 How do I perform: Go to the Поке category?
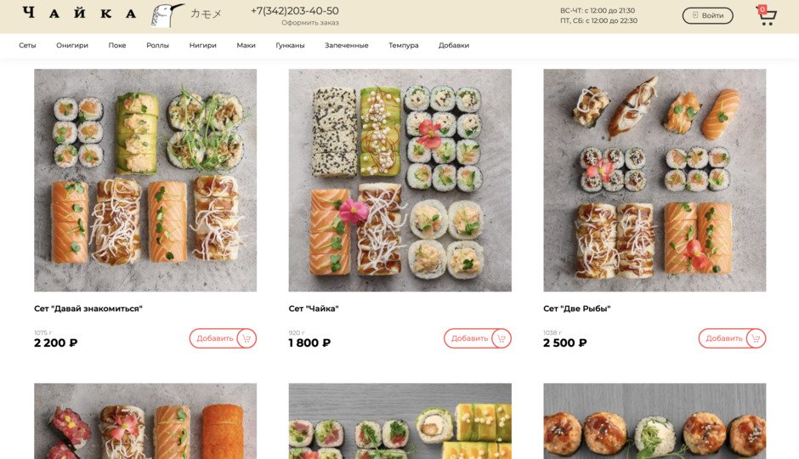pyautogui.click(x=117, y=45)
